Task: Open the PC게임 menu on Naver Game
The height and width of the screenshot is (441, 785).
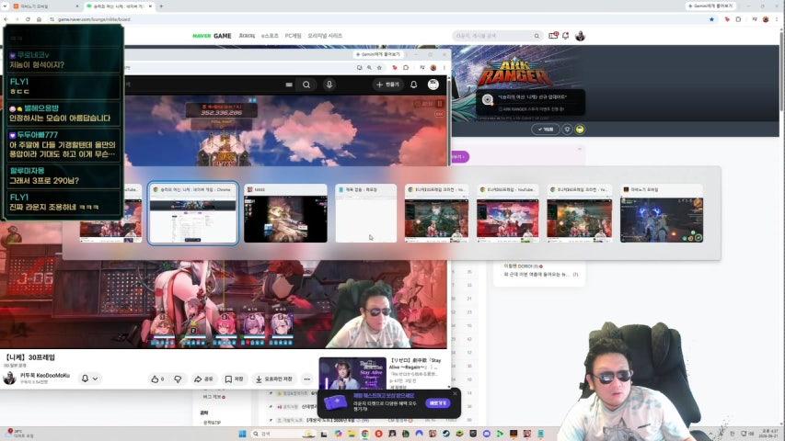Action: pos(293,36)
